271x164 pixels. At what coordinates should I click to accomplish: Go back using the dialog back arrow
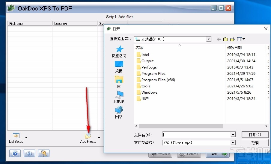coord(219,39)
